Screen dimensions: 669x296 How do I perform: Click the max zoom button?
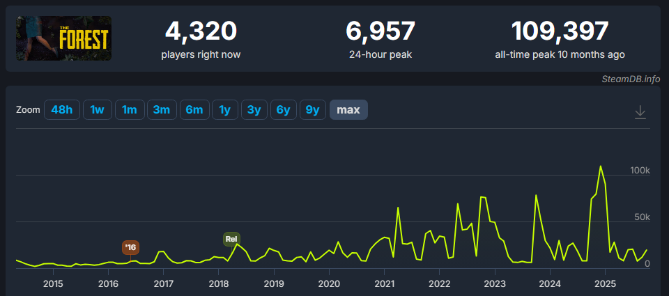coord(348,110)
